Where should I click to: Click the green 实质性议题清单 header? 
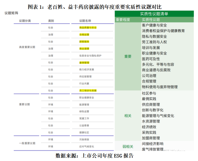click(x=154, y=14)
